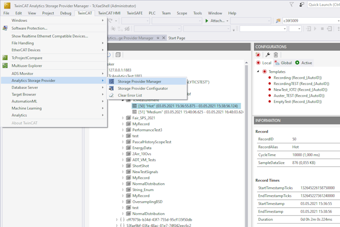Image resolution: width=340 pixels, height=227 pixels.
Task: Expand the NewTestSignals tree node
Action: tap(123, 172)
